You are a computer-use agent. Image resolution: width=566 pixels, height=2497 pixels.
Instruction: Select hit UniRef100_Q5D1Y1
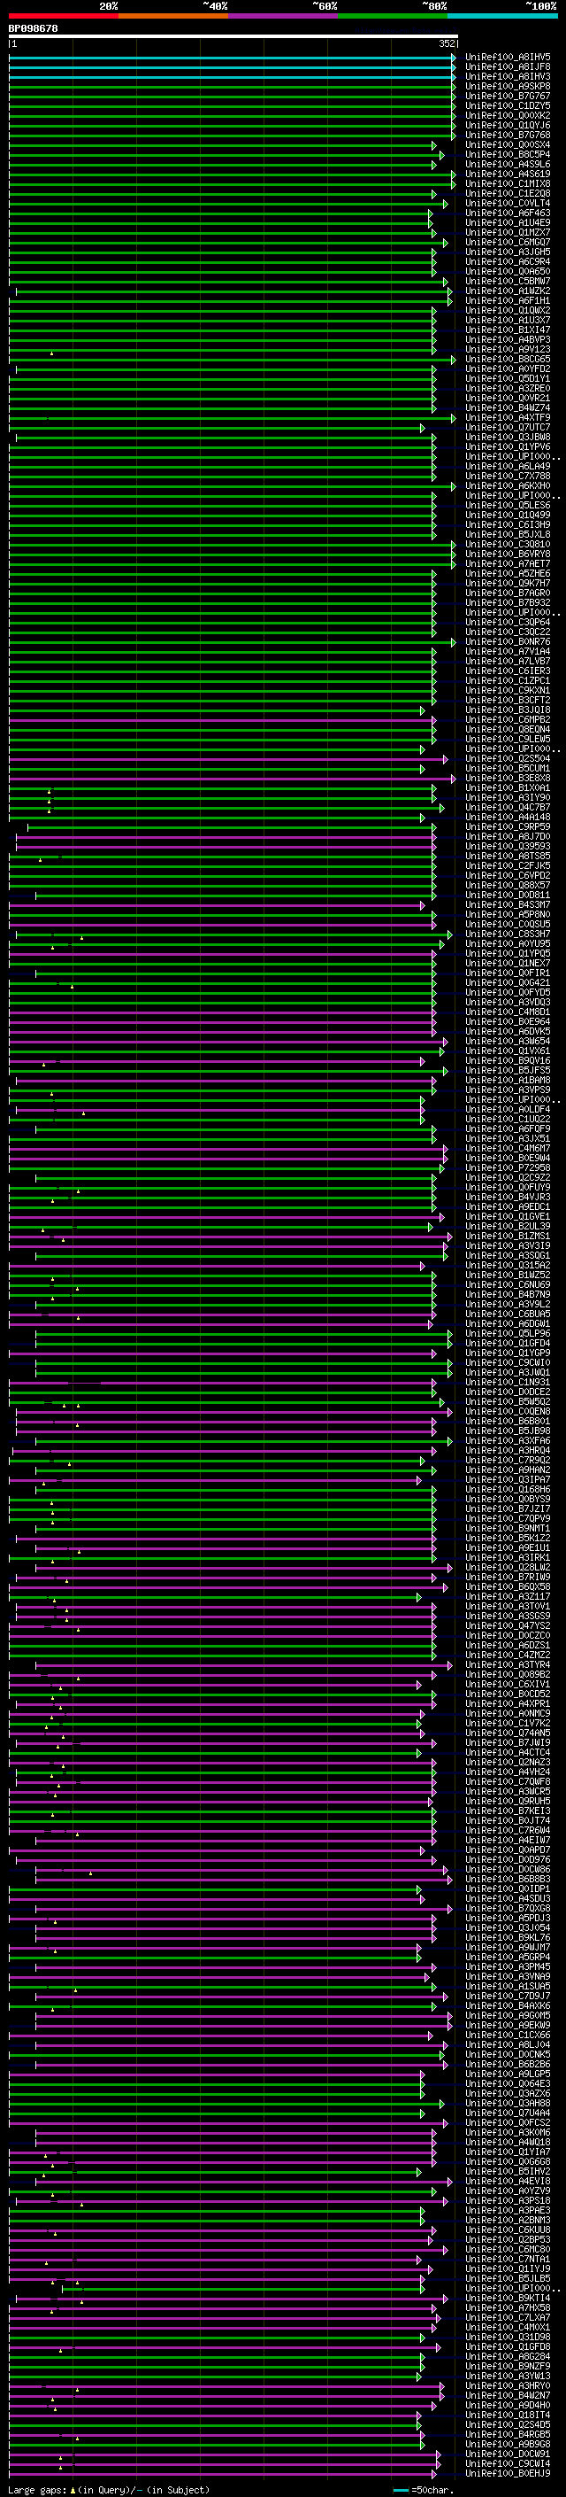point(508,379)
